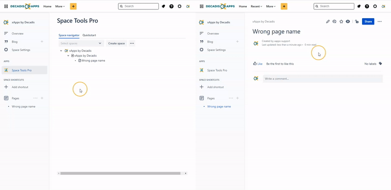Image resolution: width=391 pixels, height=190 pixels.
Task: Open profile avatar in Space Tools Pro window
Action: (188, 6)
